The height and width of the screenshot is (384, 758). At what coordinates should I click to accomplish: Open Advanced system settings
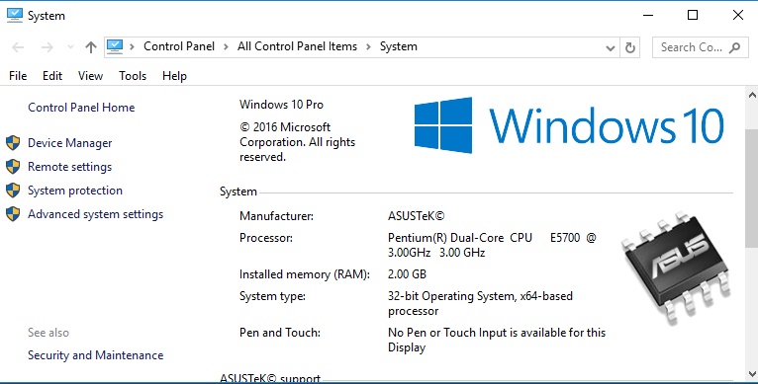(x=95, y=214)
